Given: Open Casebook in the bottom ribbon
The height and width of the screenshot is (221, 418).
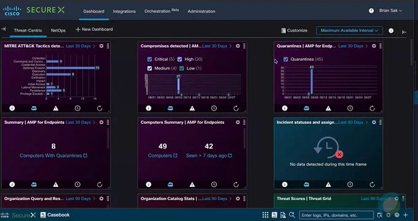Looking at the screenshot, I should click(55, 215).
